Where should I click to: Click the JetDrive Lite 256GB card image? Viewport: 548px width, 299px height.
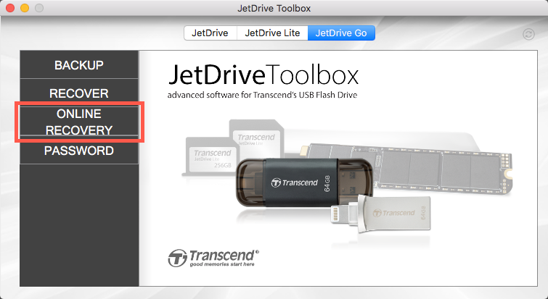209,156
